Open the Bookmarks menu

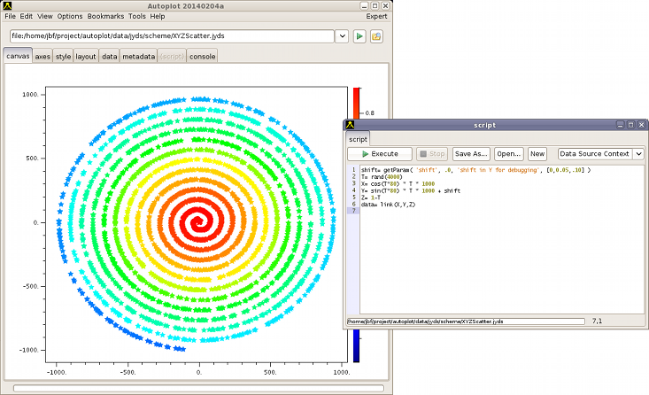coord(105,16)
